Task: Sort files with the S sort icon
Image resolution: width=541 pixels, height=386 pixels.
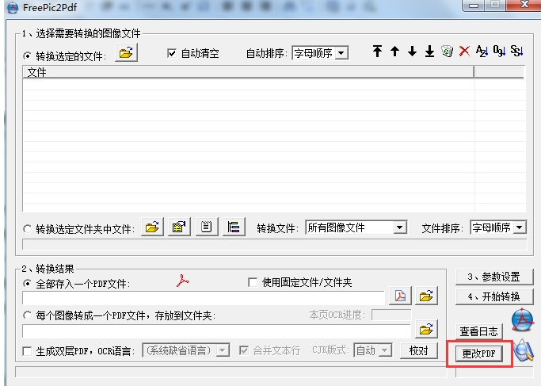Action: tap(516, 51)
